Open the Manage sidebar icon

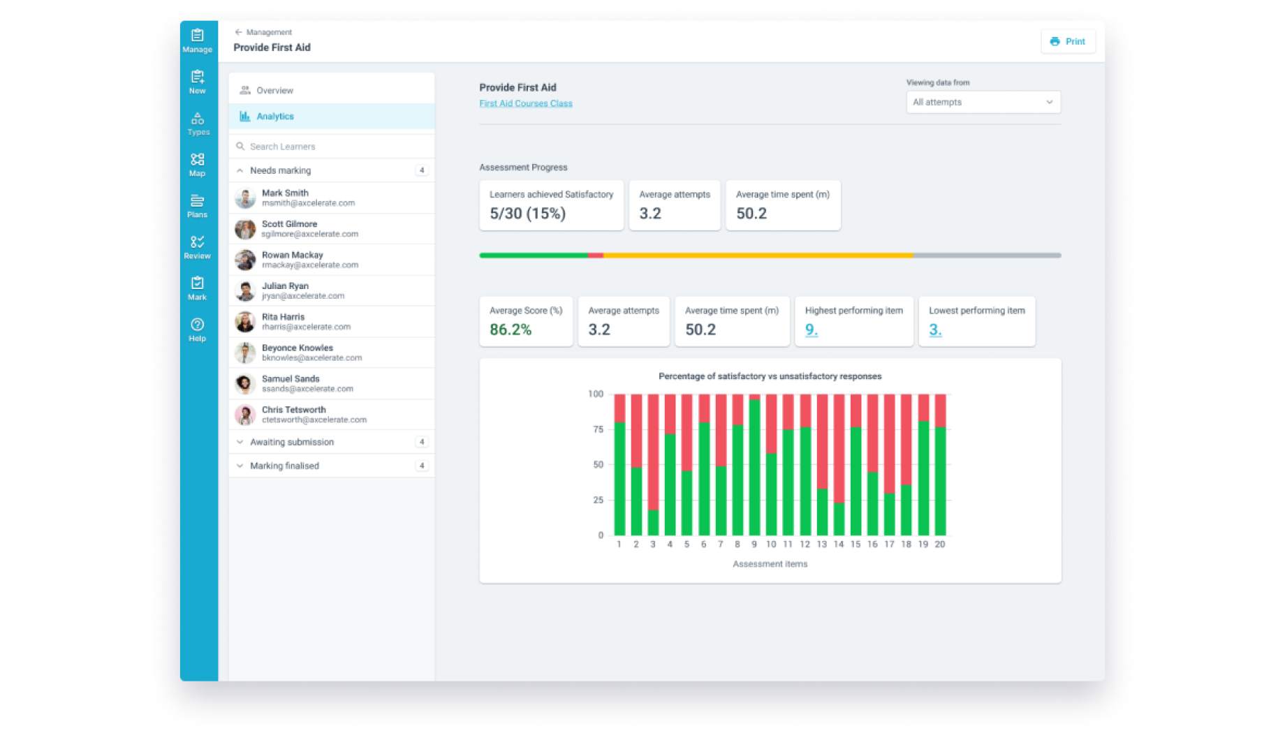198,40
